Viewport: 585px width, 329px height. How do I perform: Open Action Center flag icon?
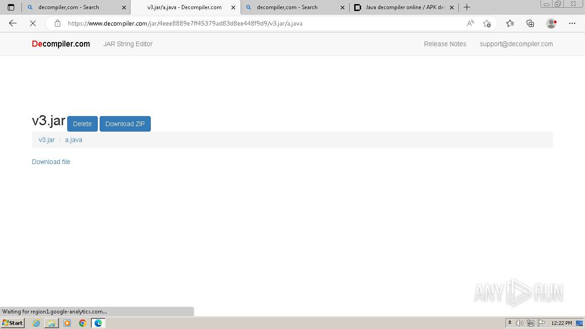pyautogui.click(x=542, y=323)
